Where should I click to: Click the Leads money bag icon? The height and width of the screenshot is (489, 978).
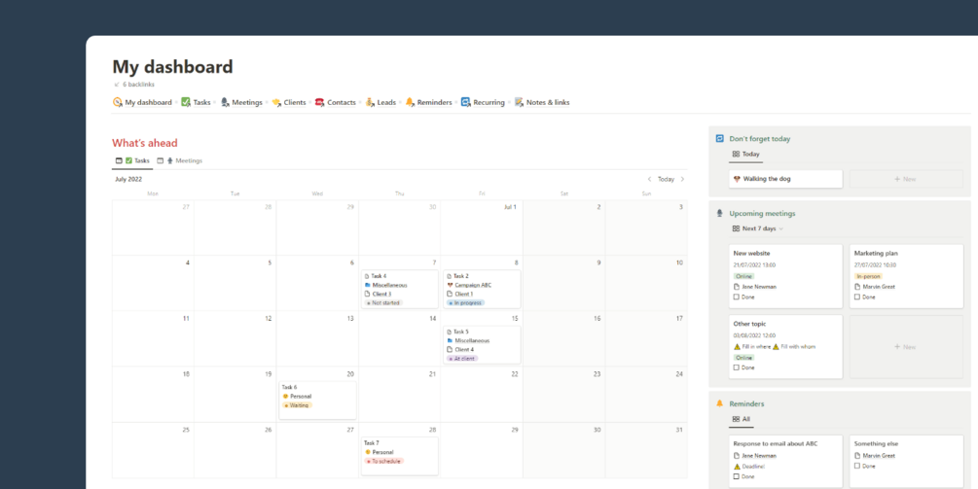(369, 102)
